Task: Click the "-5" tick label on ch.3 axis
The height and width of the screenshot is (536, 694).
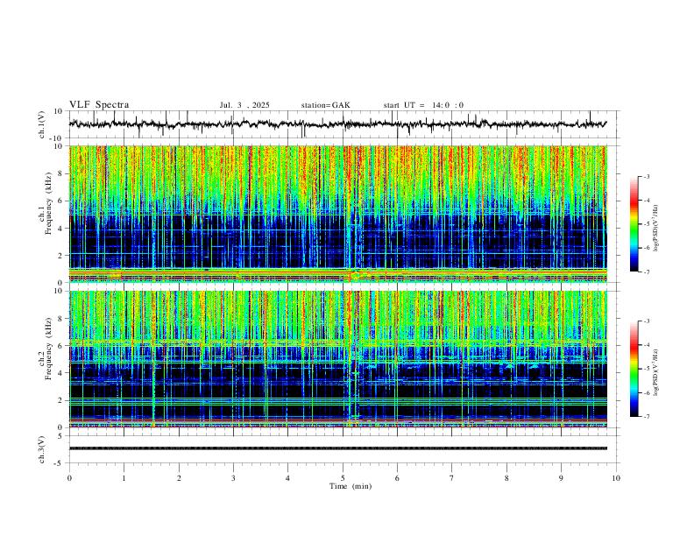Action: [60, 463]
